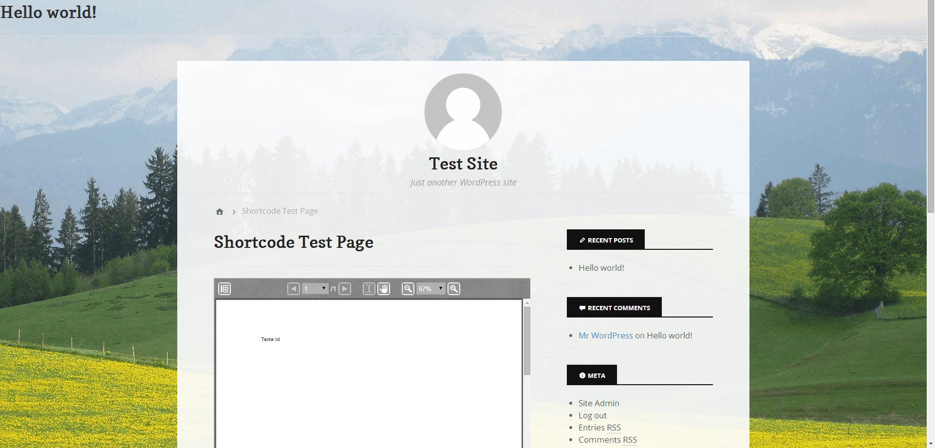Open the Test Site title link

[x=463, y=164]
